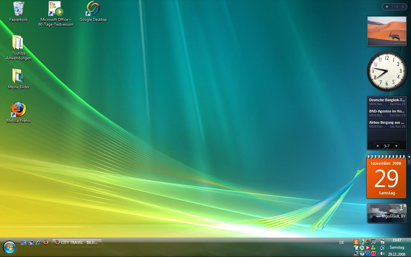The image size is (411, 257).
Task: Click the window switcher Quick Launch icon
Action: pyautogui.click(x=31, y=243)
